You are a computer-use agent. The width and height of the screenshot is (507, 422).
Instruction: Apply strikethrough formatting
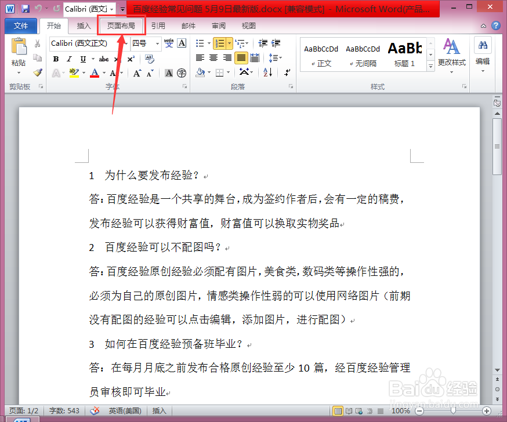pyautogui.click(x=103, y=59)
